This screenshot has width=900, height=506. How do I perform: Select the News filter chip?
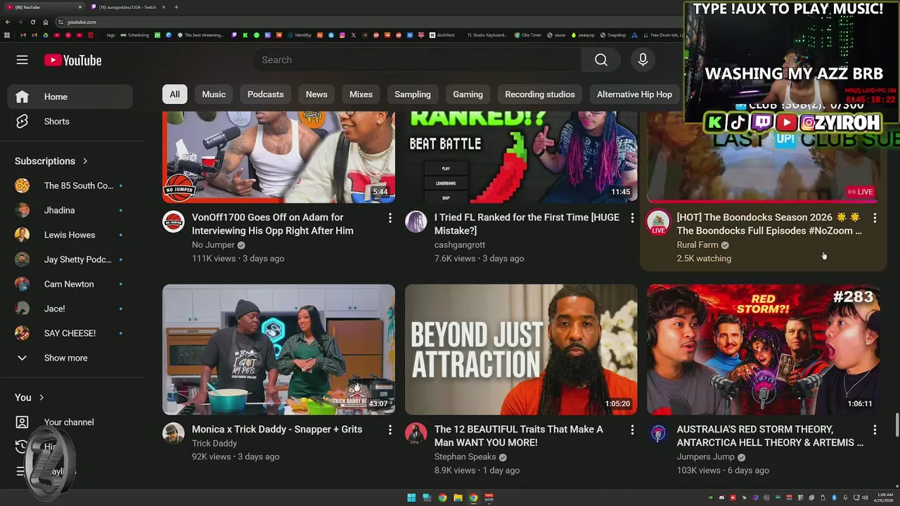(x=316, y=94)
